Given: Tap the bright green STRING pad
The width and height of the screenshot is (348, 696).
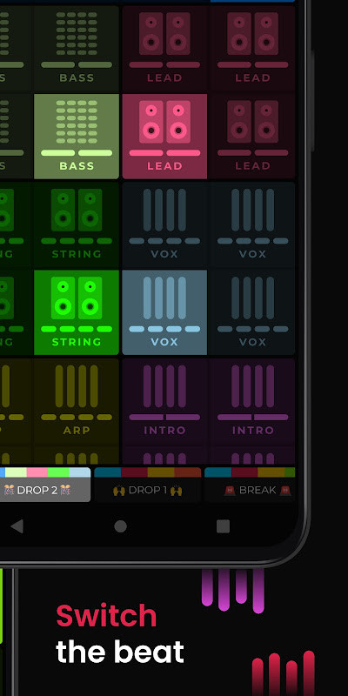Looking at the screenshot, I should (x=77, y=312).
